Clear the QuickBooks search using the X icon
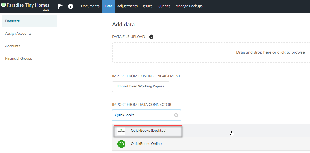This screenshot has width=310, height=153. pyautogui.click(x=176, y=115)
